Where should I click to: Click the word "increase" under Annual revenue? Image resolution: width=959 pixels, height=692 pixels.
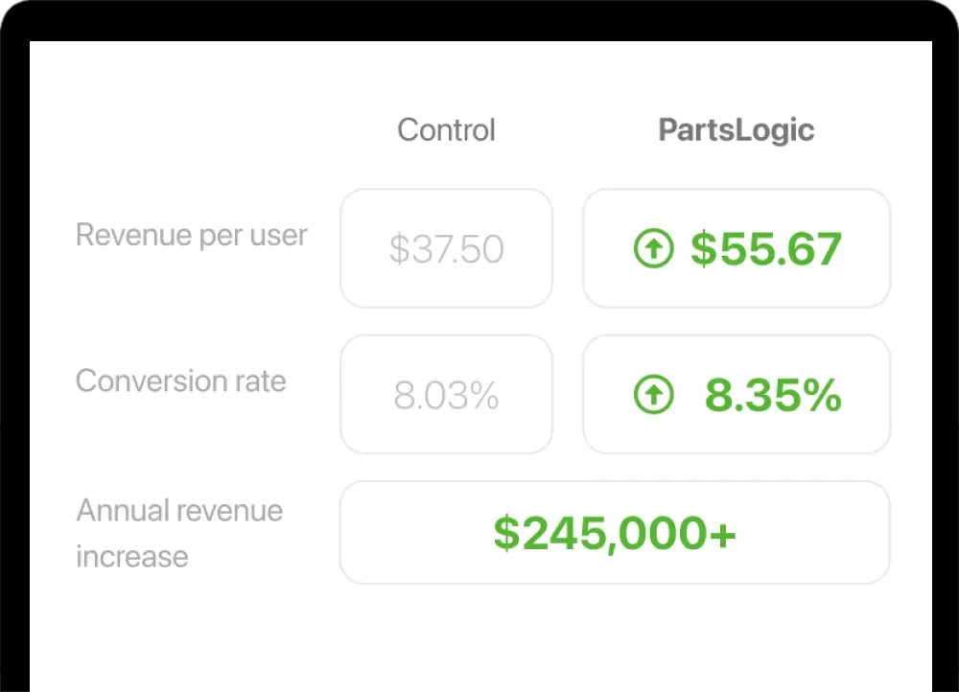tap(131, 557)
